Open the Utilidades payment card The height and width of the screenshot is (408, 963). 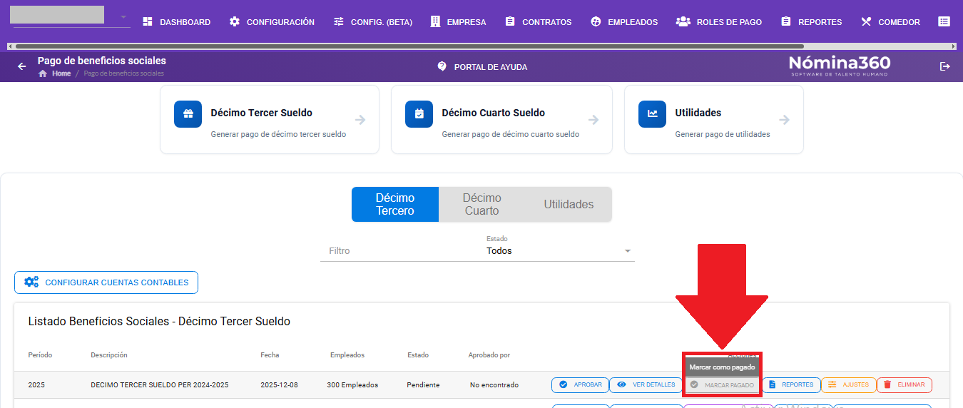pos(714,120)
